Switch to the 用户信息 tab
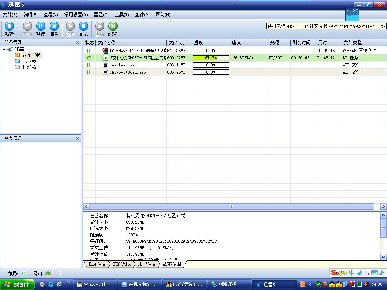 pos(147,264)
